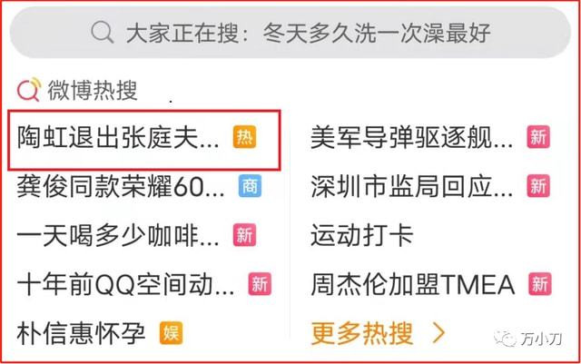This screenshot has height=364, width=581.
Task: Open 更多热搜 link
Action: pyautogui.click(x=362, y=333)
